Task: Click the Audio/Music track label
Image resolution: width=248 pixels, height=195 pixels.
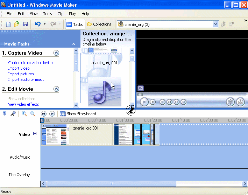Action: (20, 157)
